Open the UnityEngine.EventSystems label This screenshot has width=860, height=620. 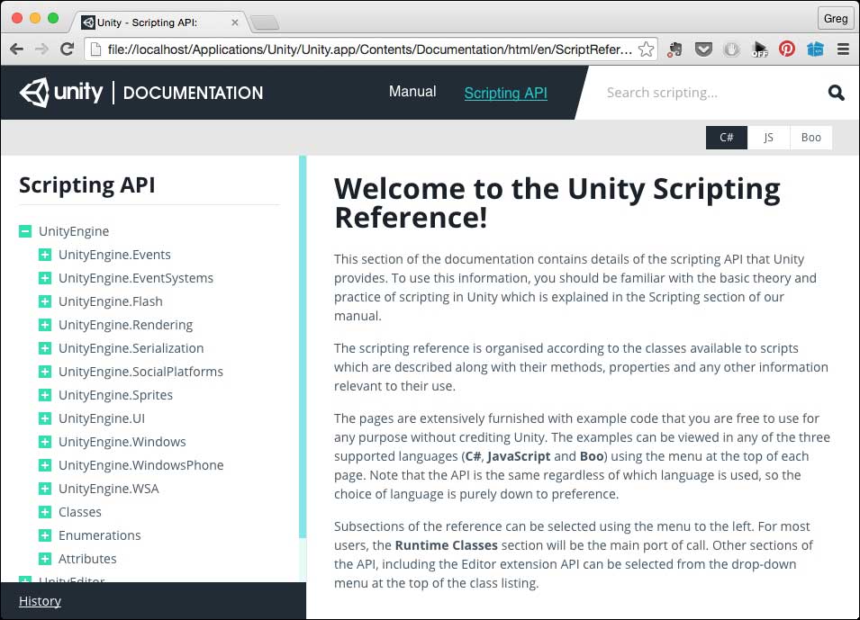pyautogui.click(x=136, y=278)
